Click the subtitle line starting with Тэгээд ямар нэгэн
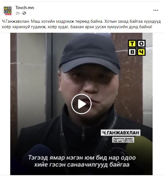The image size is (164, 176). pos(82,157)
